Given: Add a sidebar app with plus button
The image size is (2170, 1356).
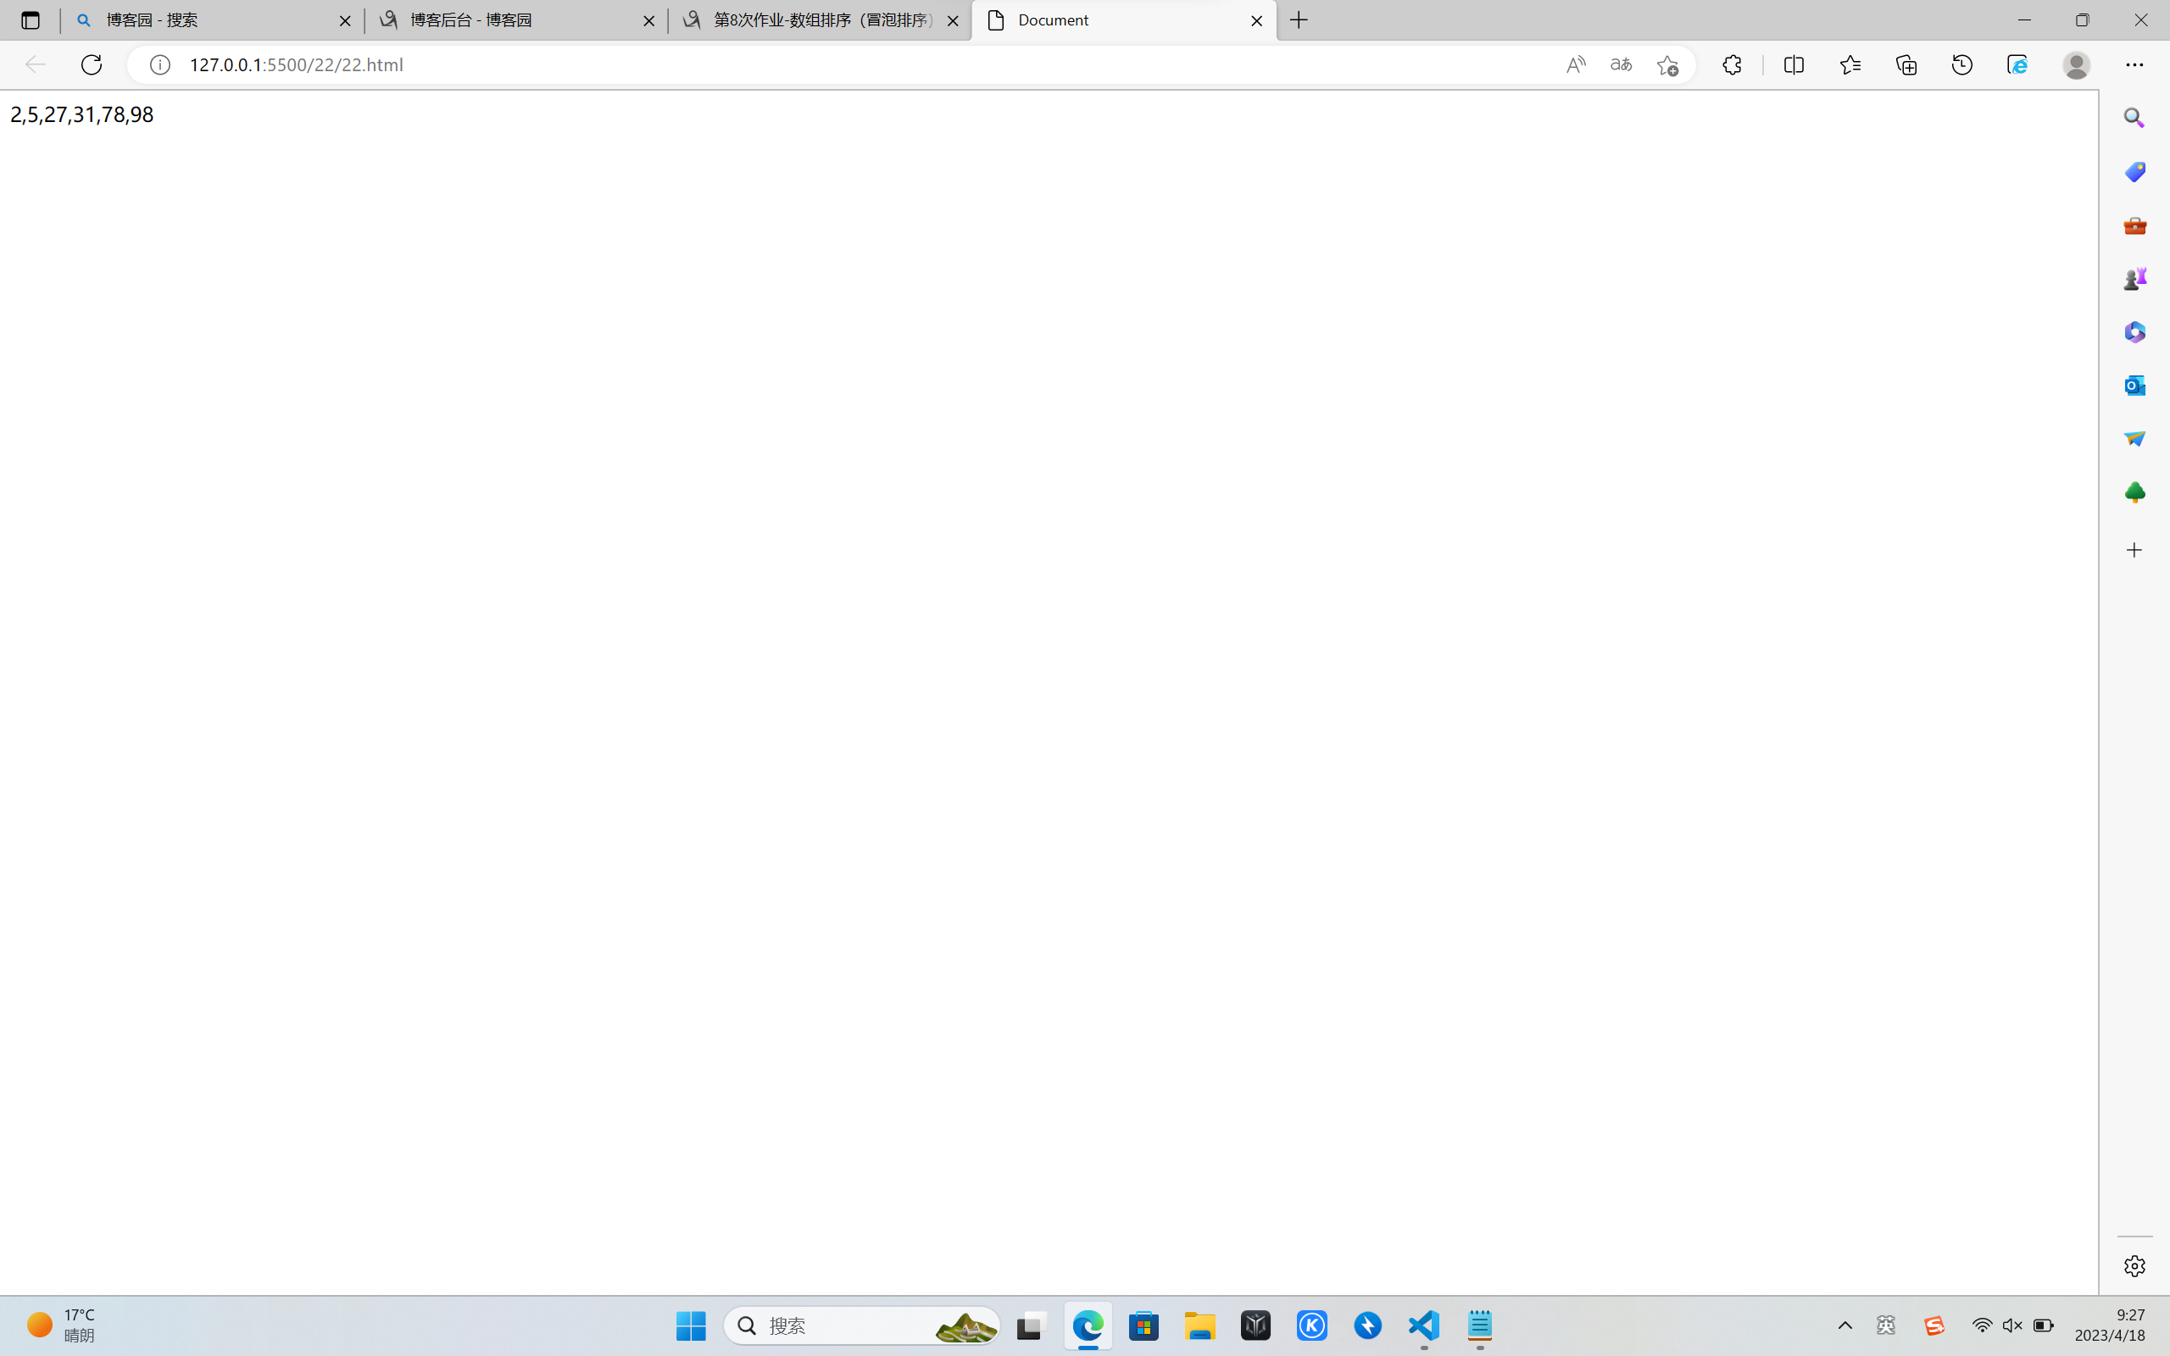Looking at the screenshot, I should pos(2134,550).
